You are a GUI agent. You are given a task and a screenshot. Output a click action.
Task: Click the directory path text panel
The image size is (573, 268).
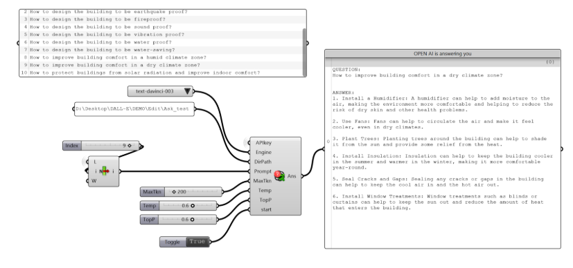click(134, 109)
